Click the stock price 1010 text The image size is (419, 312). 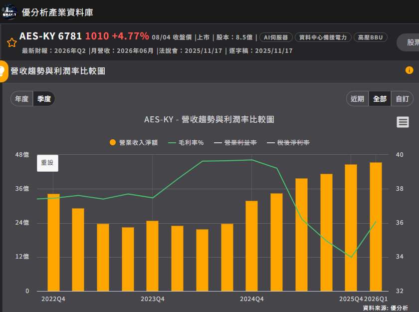[97, 36]
